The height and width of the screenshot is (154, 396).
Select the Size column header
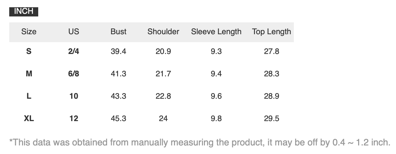tap(29, 32)
